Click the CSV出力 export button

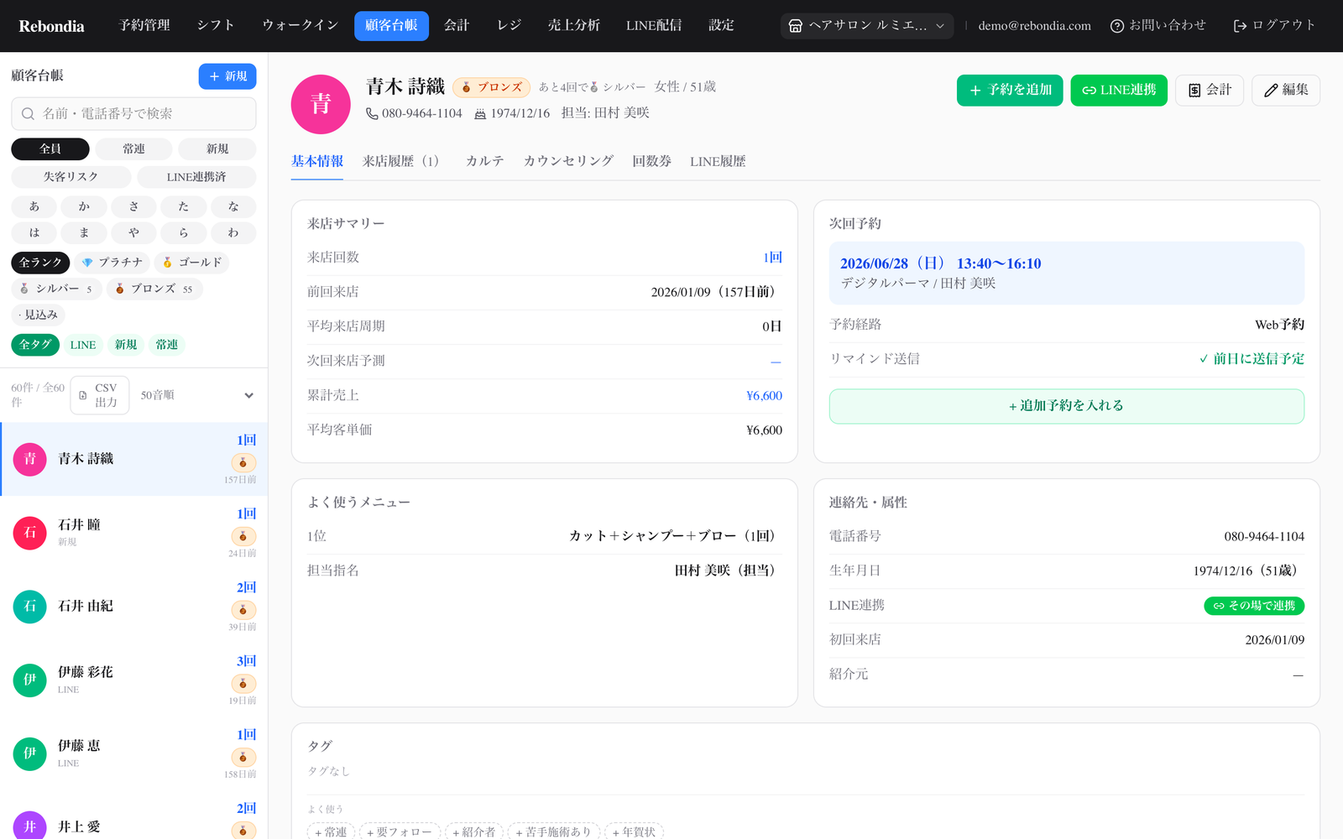(x=100, y=395)
